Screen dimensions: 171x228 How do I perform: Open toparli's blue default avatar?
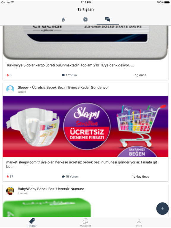[x=10, y=89]
